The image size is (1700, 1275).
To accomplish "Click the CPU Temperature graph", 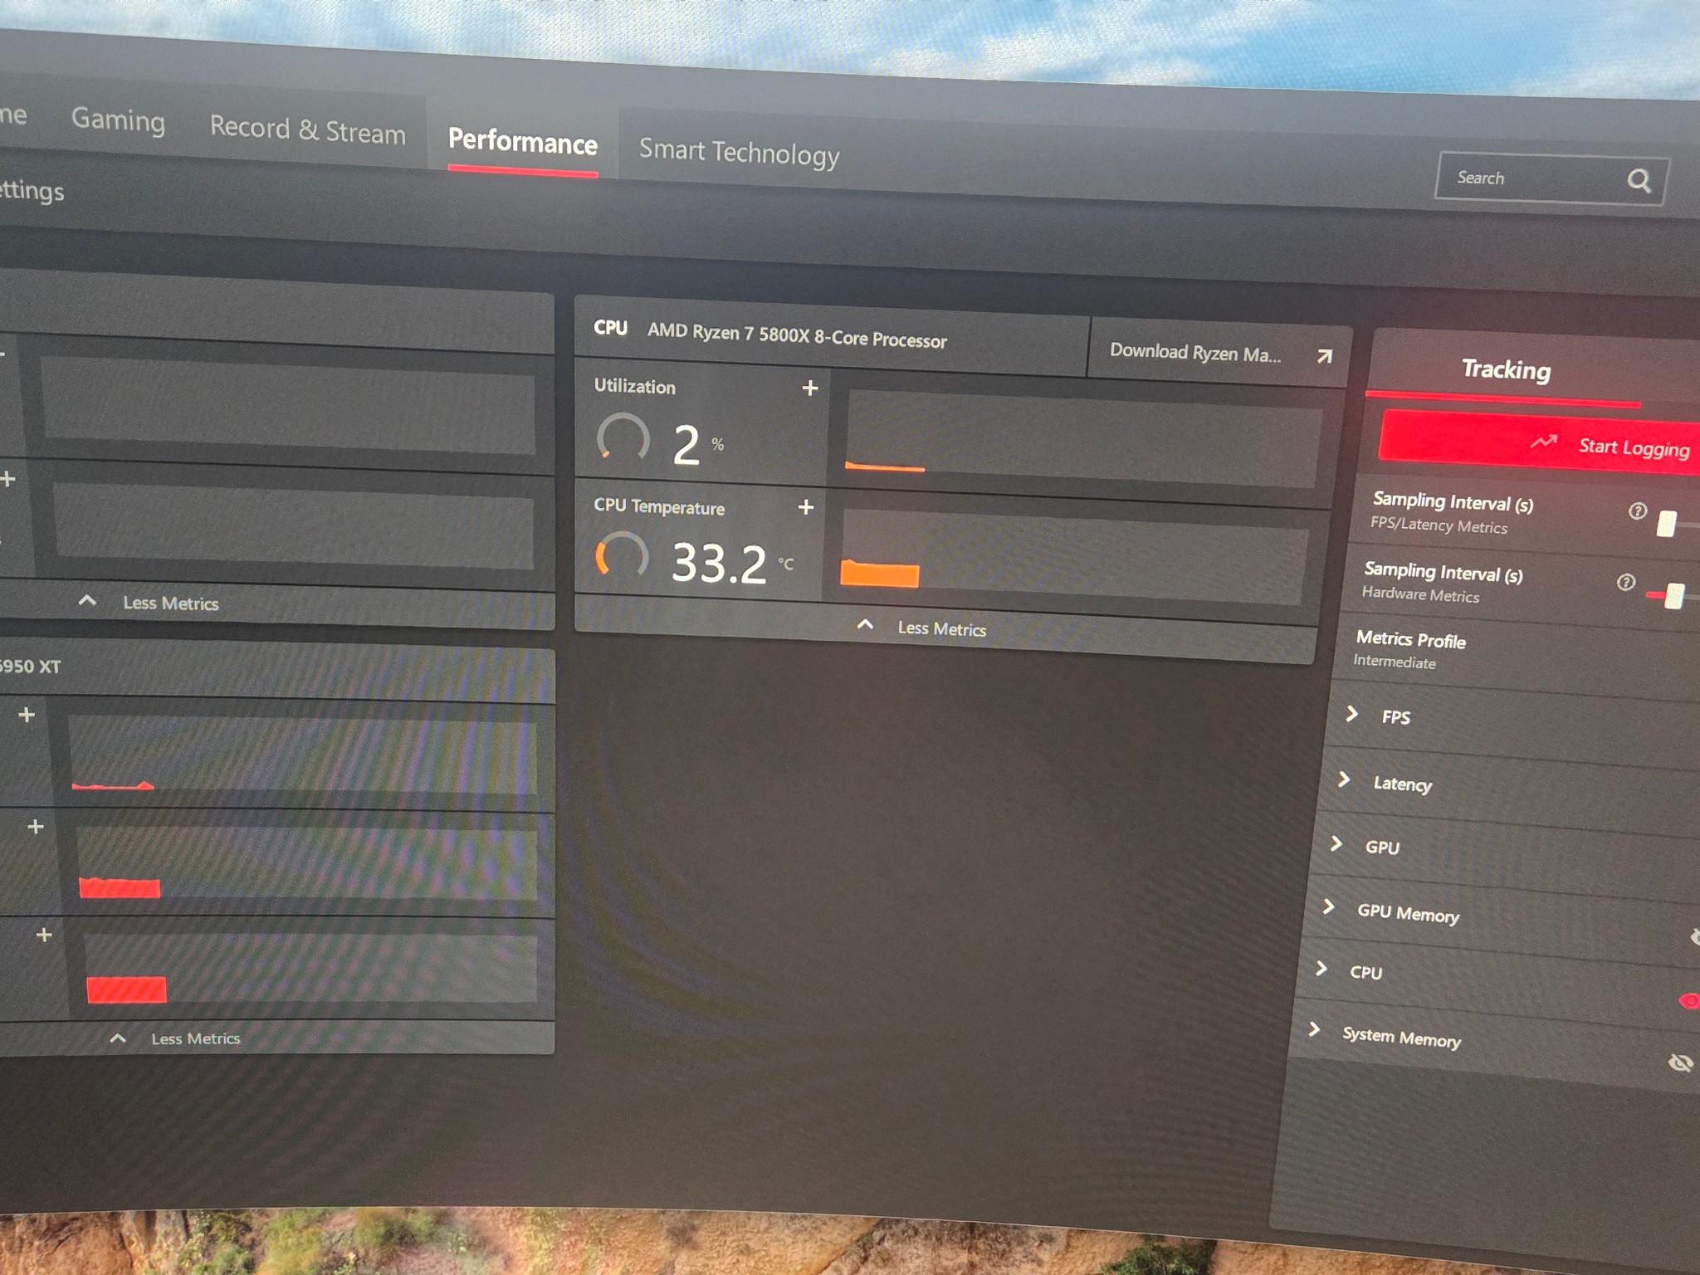I will pyautogui.click(x=1072, y=558).
